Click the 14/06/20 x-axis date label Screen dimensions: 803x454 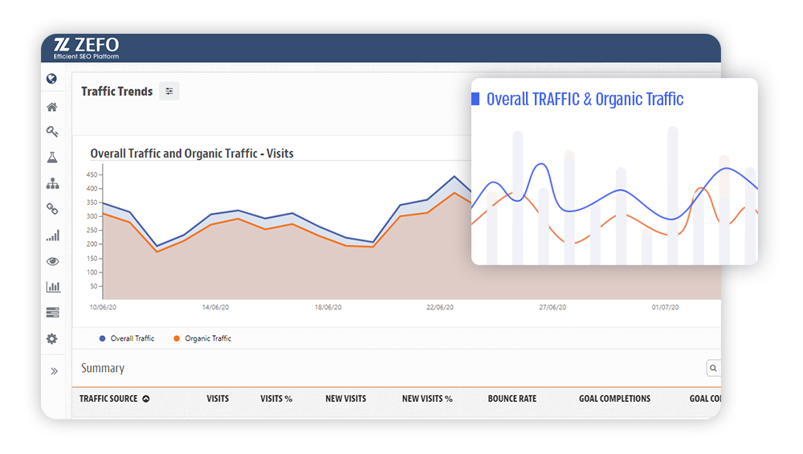click(x=215, y=308)
